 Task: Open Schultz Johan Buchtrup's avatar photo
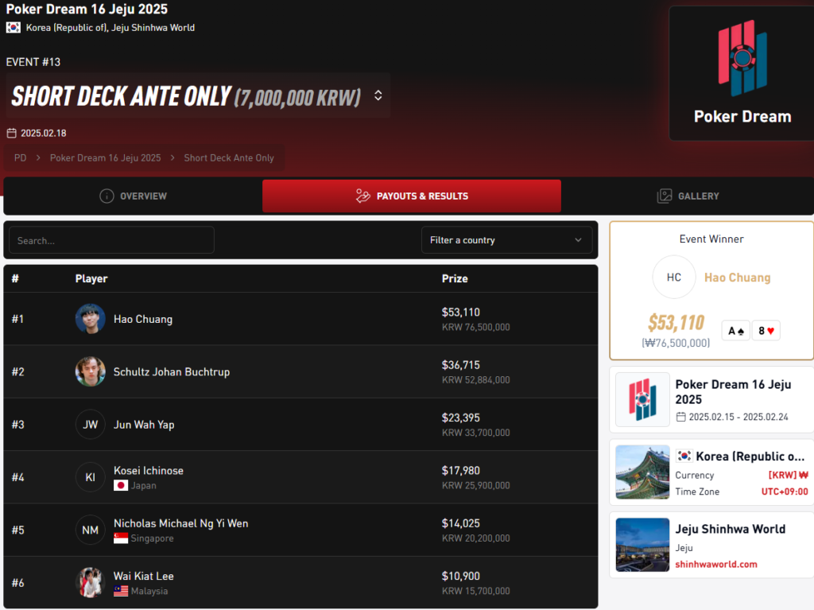(91, 371)
